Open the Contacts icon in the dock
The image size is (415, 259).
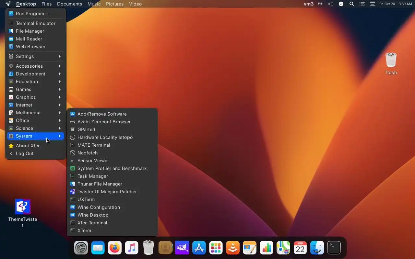click(165, 248)
